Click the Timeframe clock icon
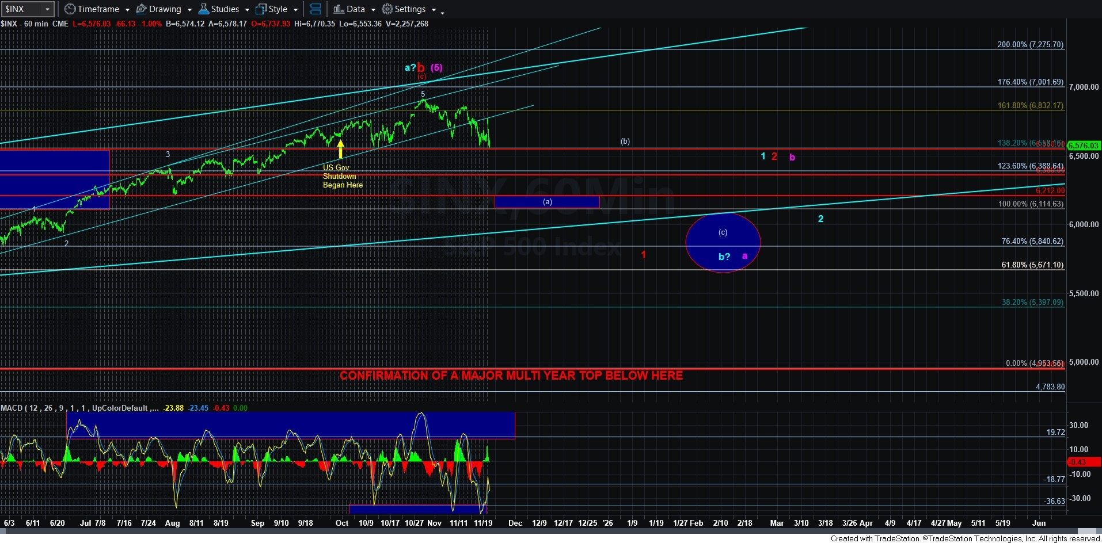 point(70,9)
